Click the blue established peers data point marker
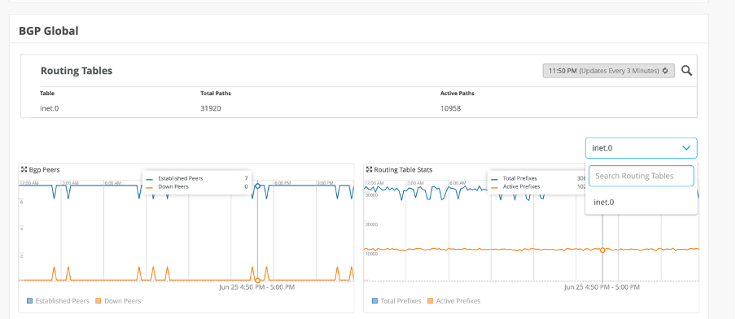This screenshot has width=736, height=319. 258,186
